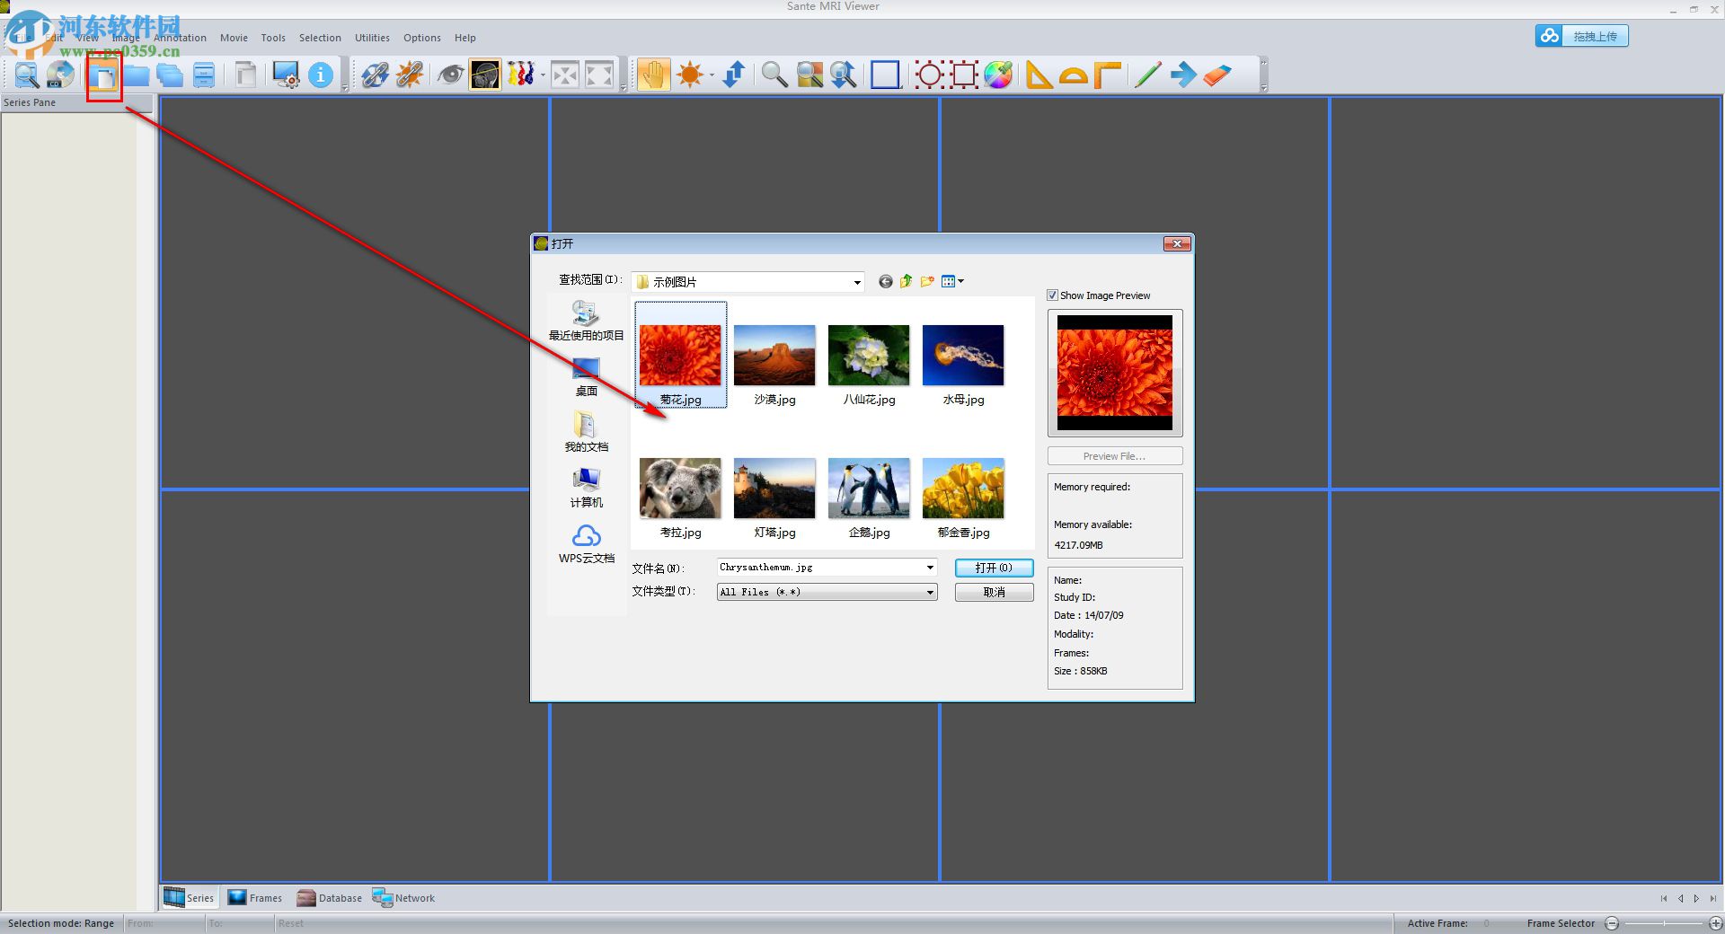The height and width of the screenshot is (934, 1725).
Task: Open the Tools menu
Action: pyautogui.click(x=273, y=37)
